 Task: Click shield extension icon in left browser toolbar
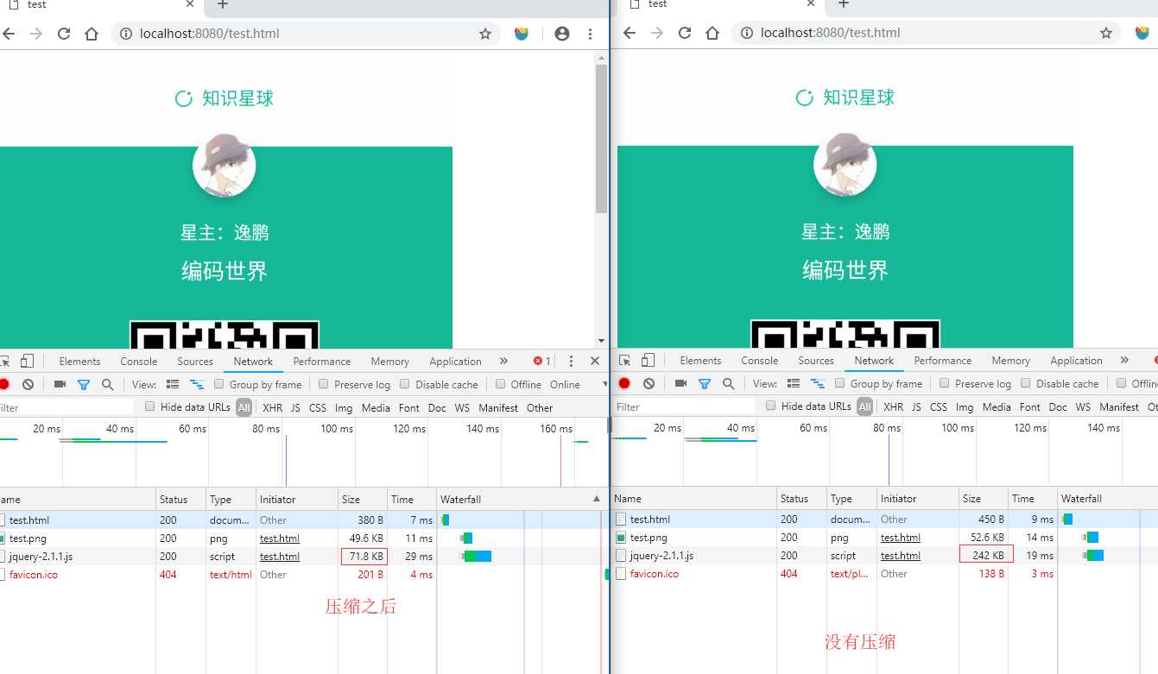[522, 34]
